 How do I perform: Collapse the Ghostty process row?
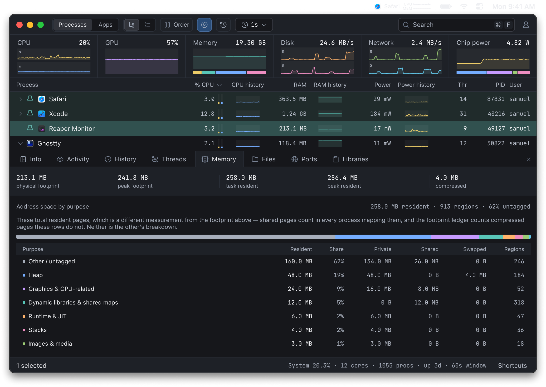pyautogui.click(x=21, y=143)
